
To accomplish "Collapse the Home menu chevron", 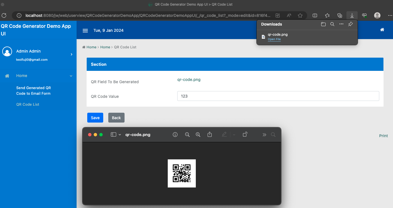I will click(x=71, y=76).
